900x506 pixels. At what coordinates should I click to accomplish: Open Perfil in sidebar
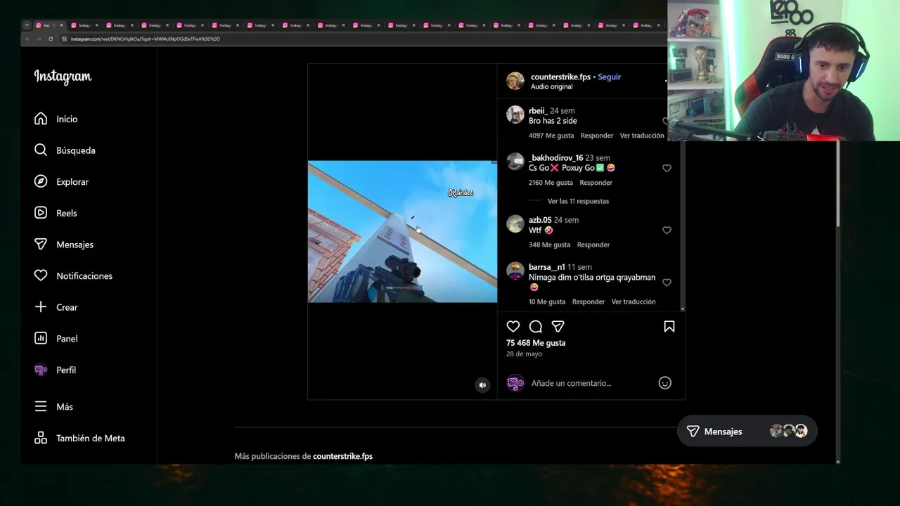pyautogui.click(x=56, y=370)
